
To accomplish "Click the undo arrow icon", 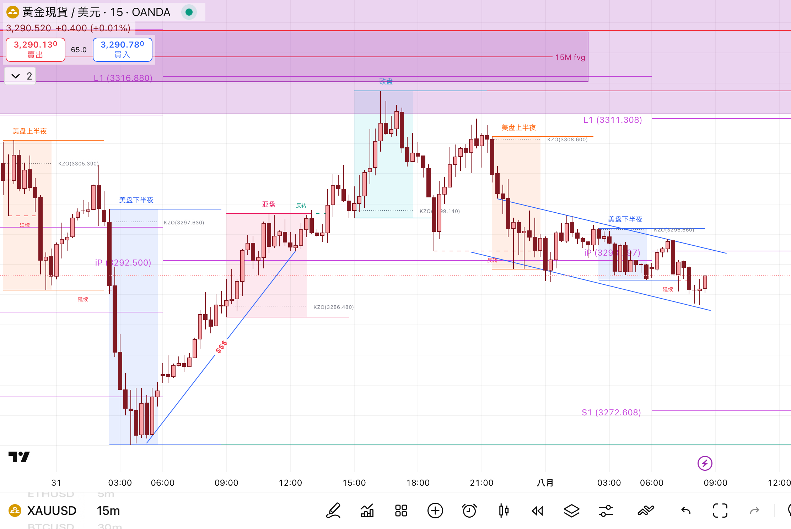I will [x=686, y=511].
